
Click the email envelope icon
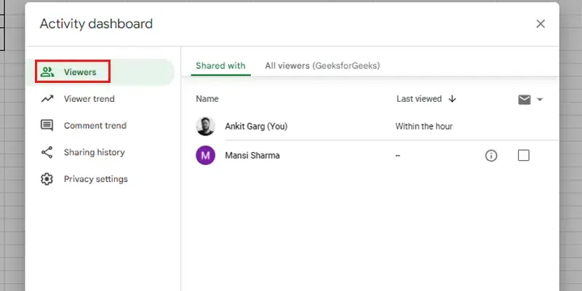coord(524,100)
